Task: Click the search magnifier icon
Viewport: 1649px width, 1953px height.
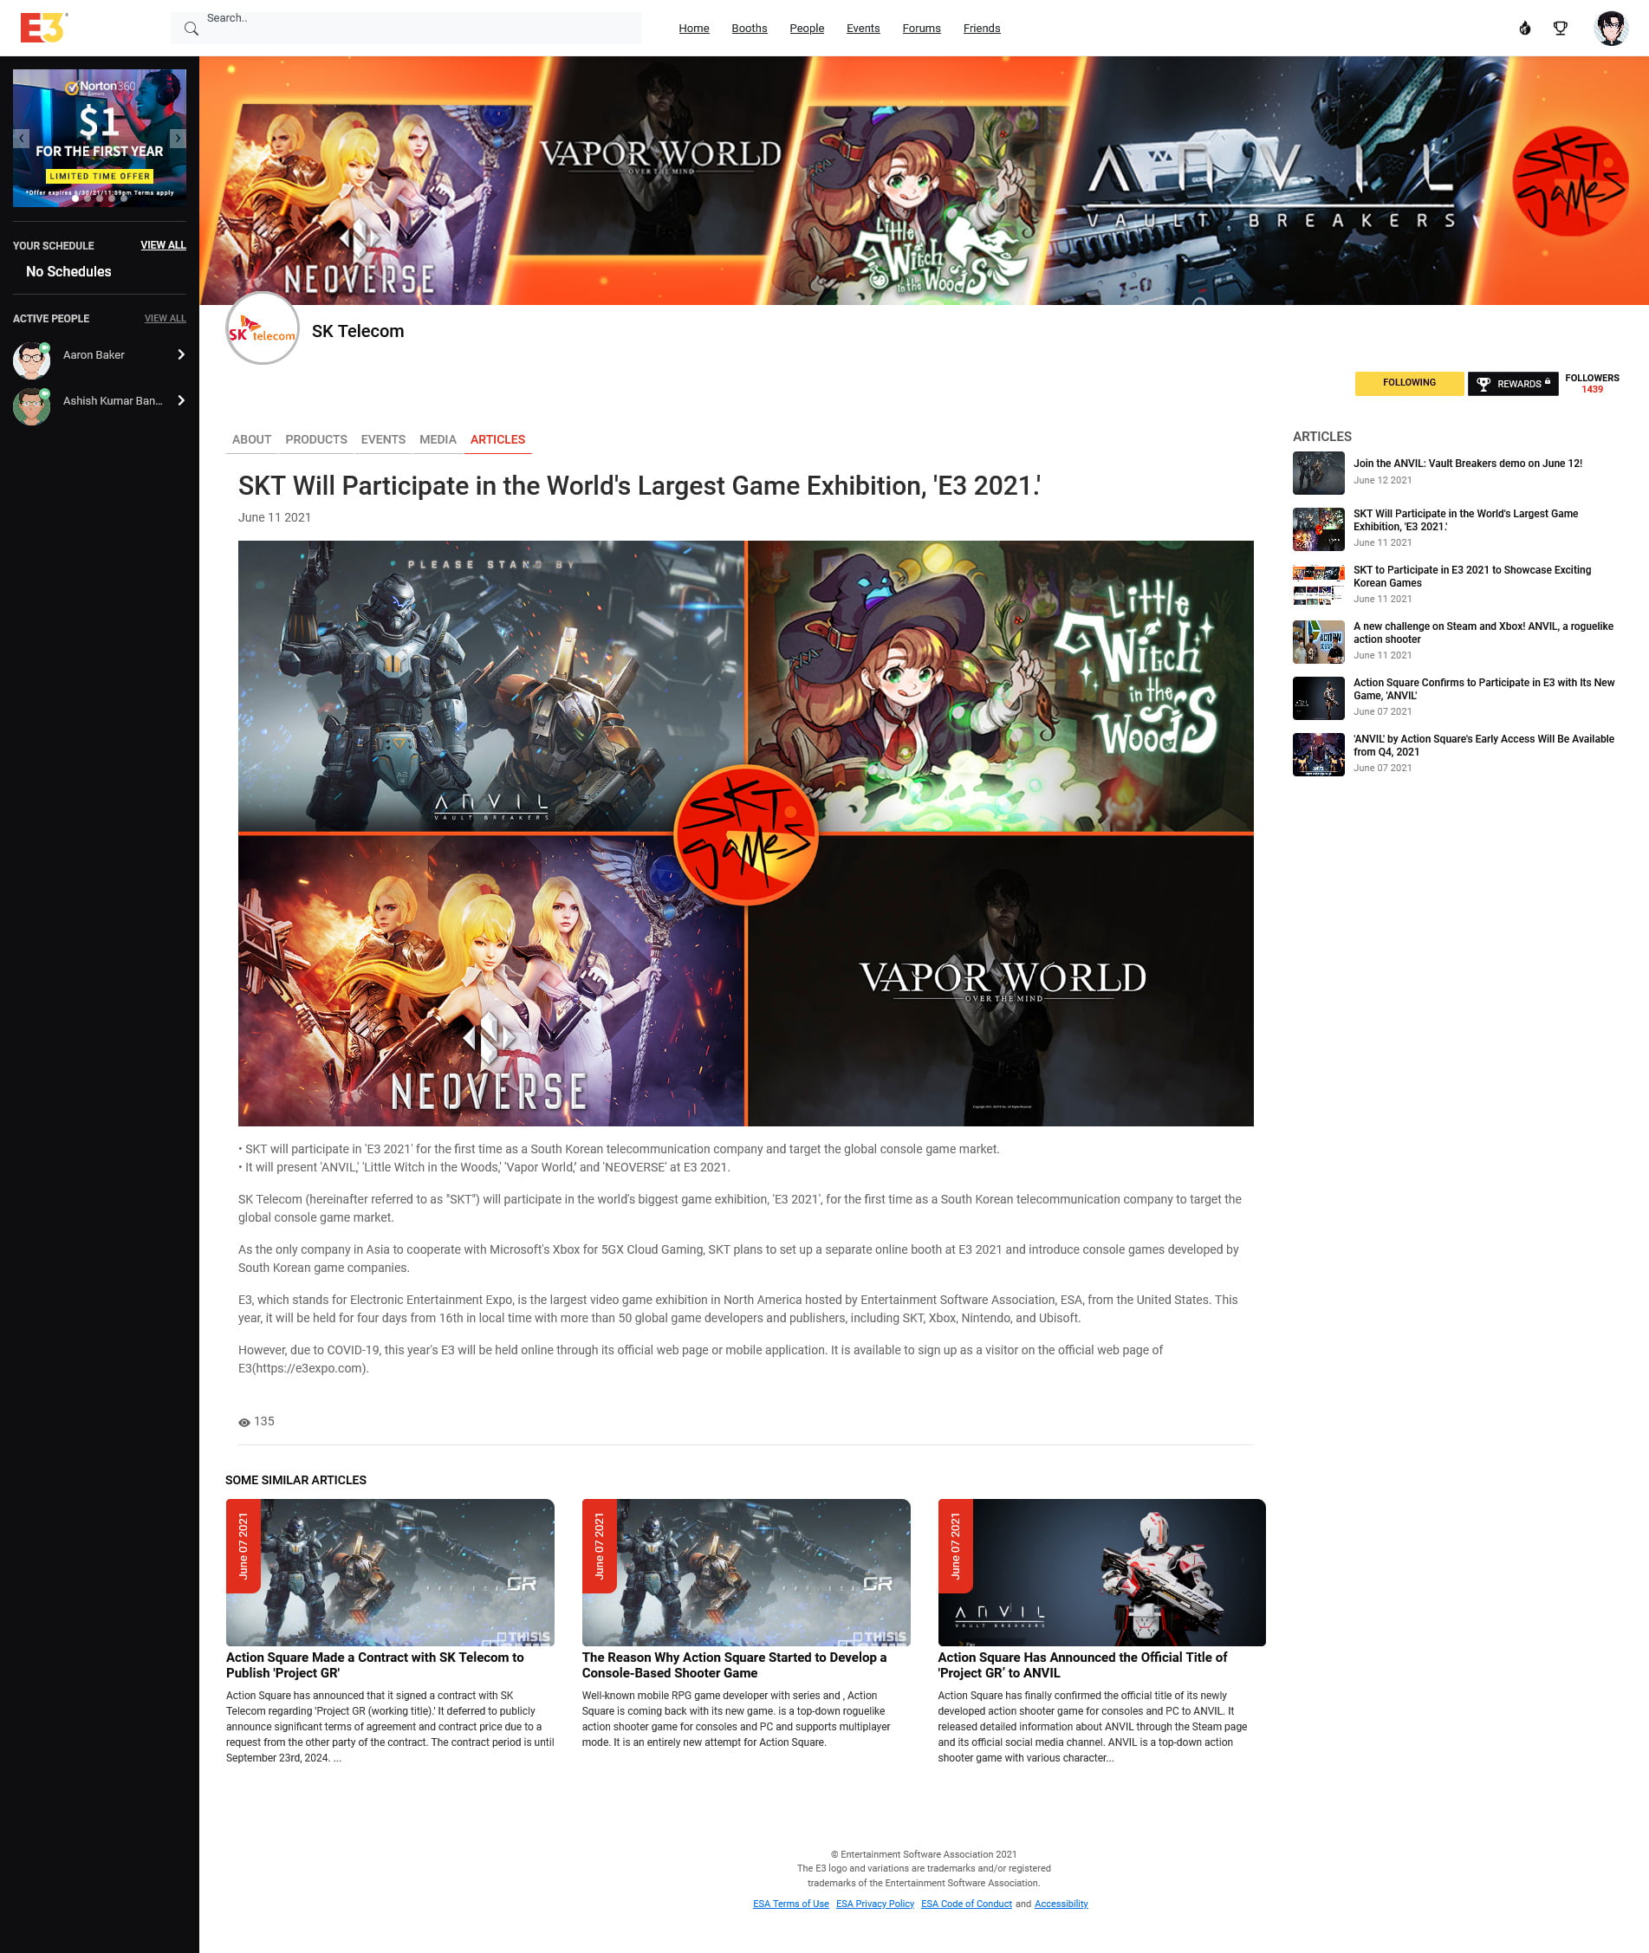Action: click(191, 29)
